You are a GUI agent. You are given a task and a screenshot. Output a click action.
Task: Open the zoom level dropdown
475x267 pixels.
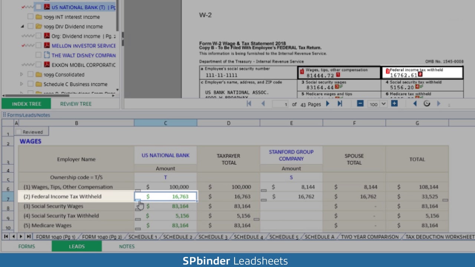coord(384,104)
